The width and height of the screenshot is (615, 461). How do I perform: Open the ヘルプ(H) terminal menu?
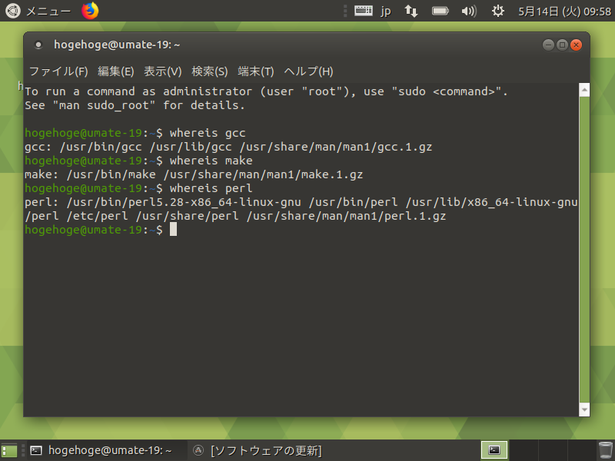coord(309,71)
